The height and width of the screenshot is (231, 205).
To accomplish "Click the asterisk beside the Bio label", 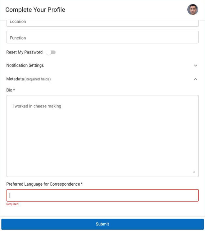I will click(x=14, y=90).
